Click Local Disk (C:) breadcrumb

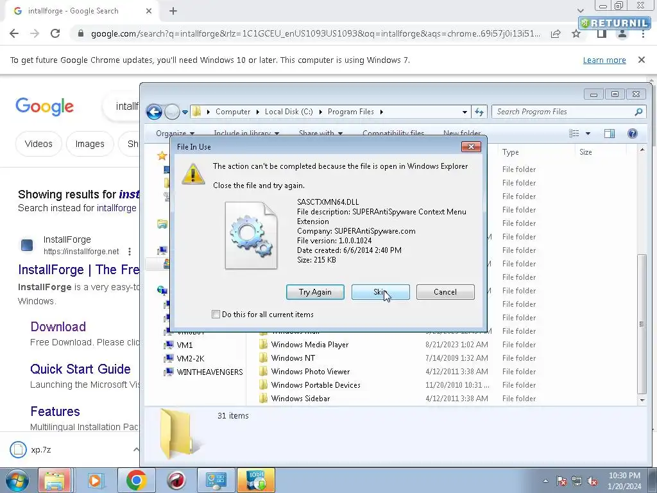pyautogui.click(x=289, y=112)
